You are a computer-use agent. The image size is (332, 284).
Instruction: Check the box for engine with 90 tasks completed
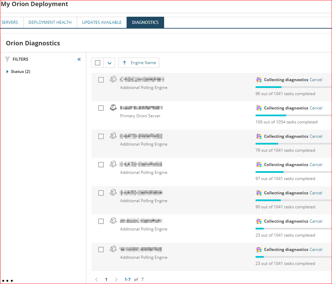(101, 193)
